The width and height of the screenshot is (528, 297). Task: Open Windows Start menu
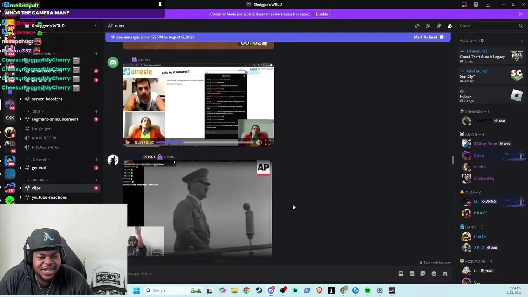pos(137,290)
